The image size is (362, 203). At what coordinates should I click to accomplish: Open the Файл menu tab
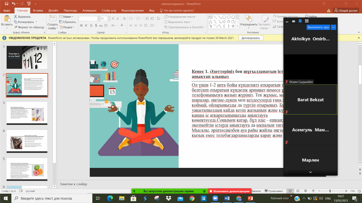click(x=7, y=11)
